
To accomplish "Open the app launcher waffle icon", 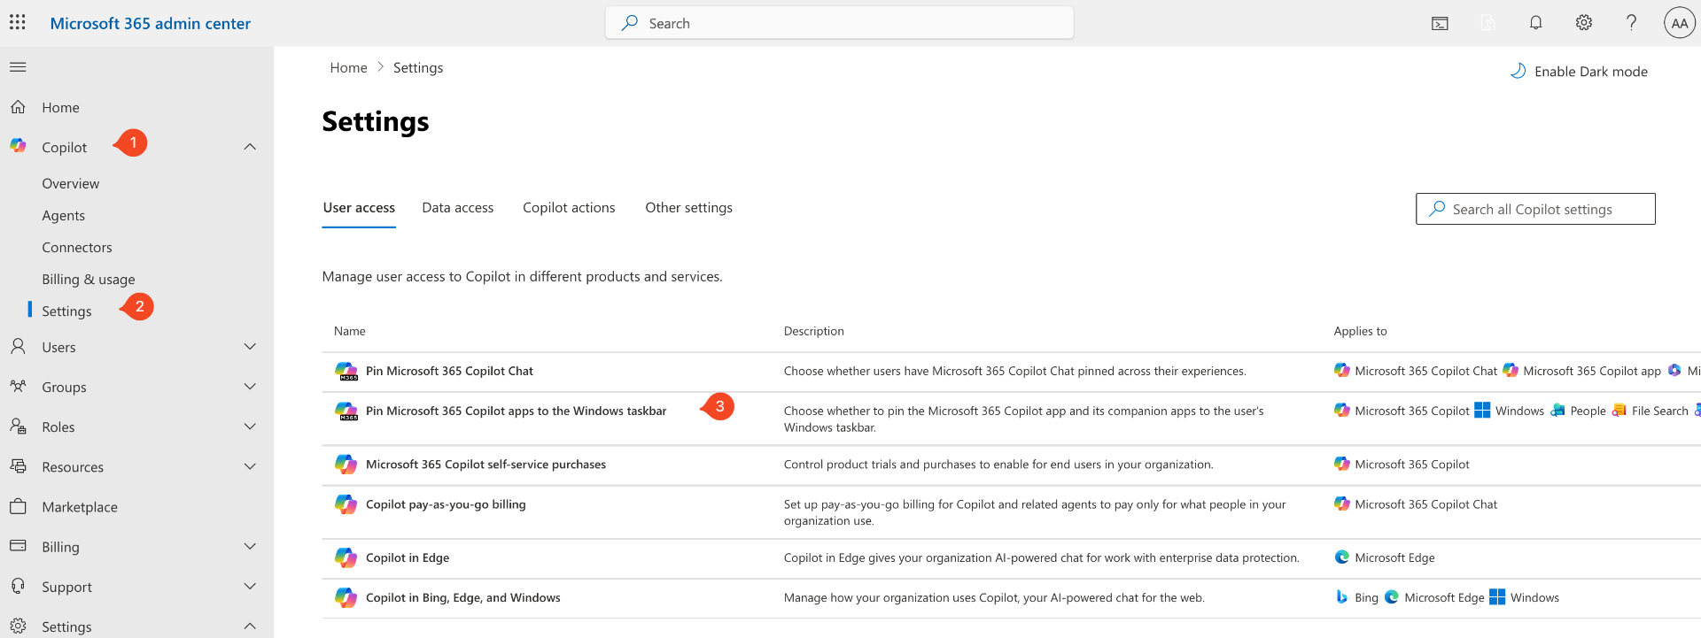I will click(18, 23).
